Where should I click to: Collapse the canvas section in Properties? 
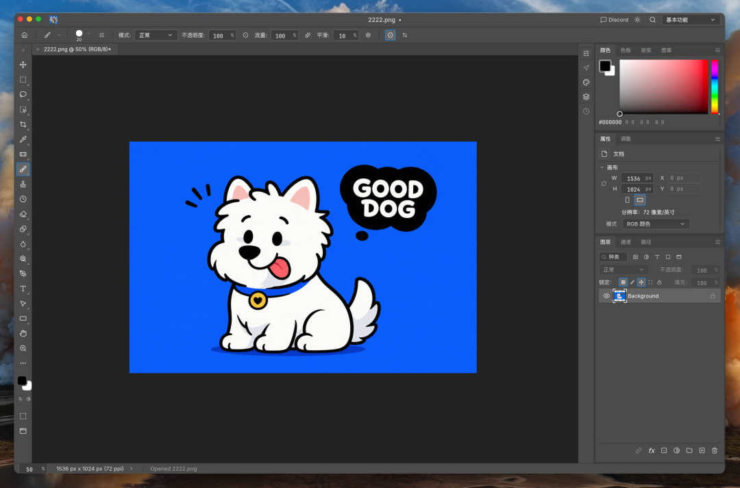click(602, 167)
